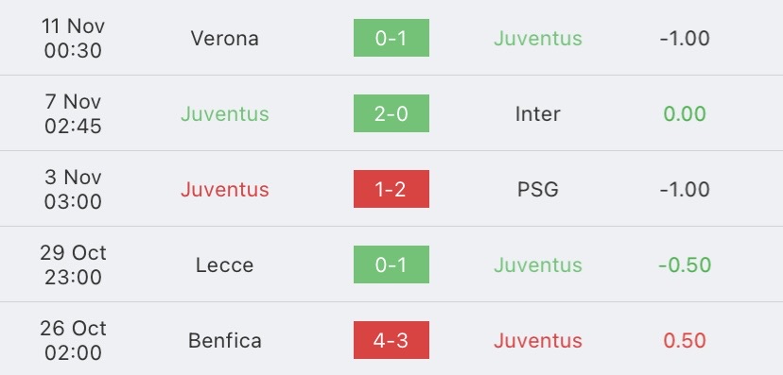783x375 pixels.
Task: Open the 0-1 Verona vs Juventus score
Action: (x=391, y=38)
